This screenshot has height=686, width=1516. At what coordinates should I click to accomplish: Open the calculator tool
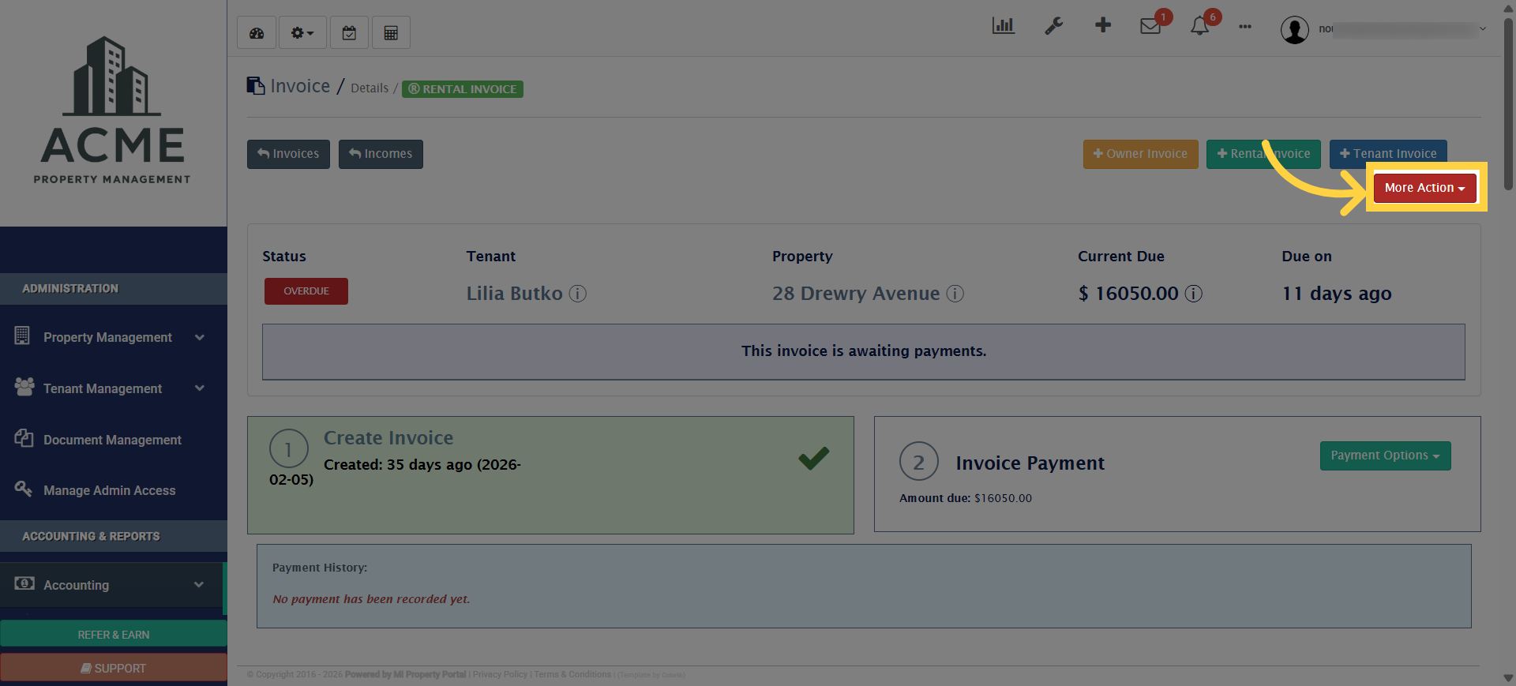[x=391, y=33]
